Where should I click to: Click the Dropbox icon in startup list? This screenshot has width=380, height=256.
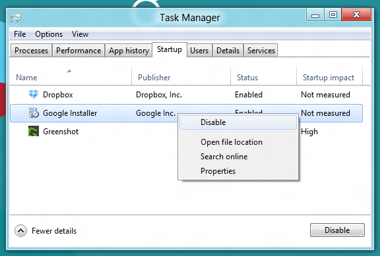[34, 94]
